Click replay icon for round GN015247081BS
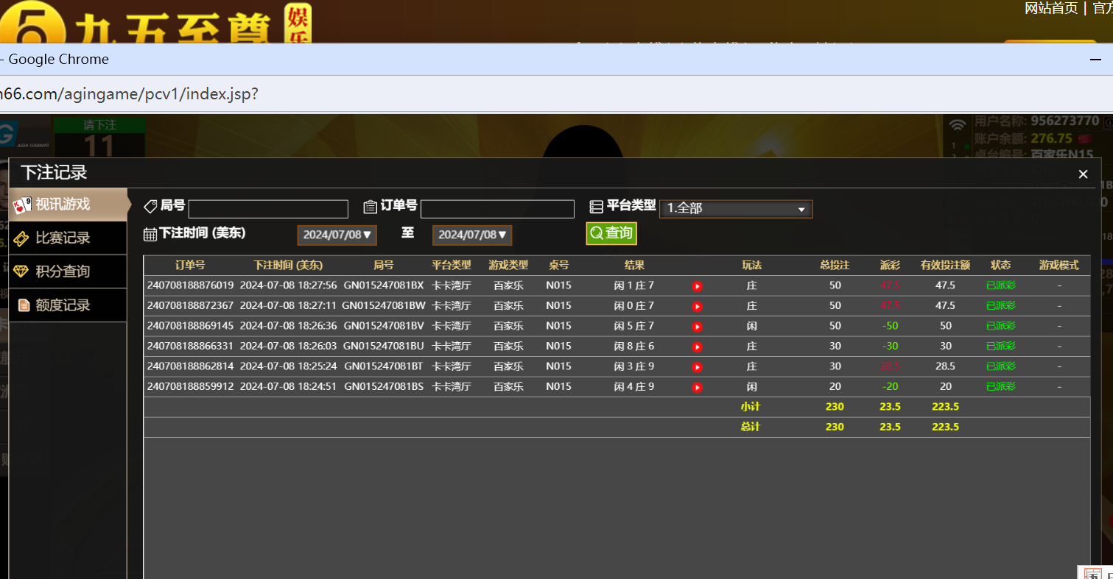 pos(697,387)
